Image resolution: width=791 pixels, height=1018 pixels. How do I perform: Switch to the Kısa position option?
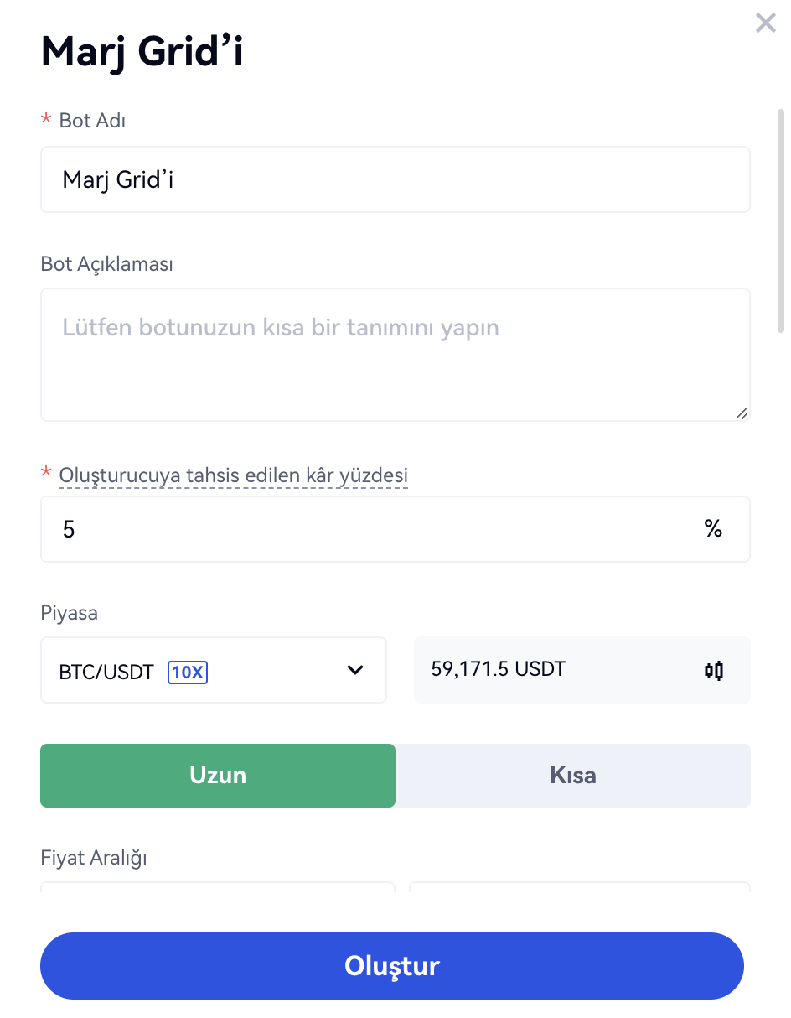point(573,776)
